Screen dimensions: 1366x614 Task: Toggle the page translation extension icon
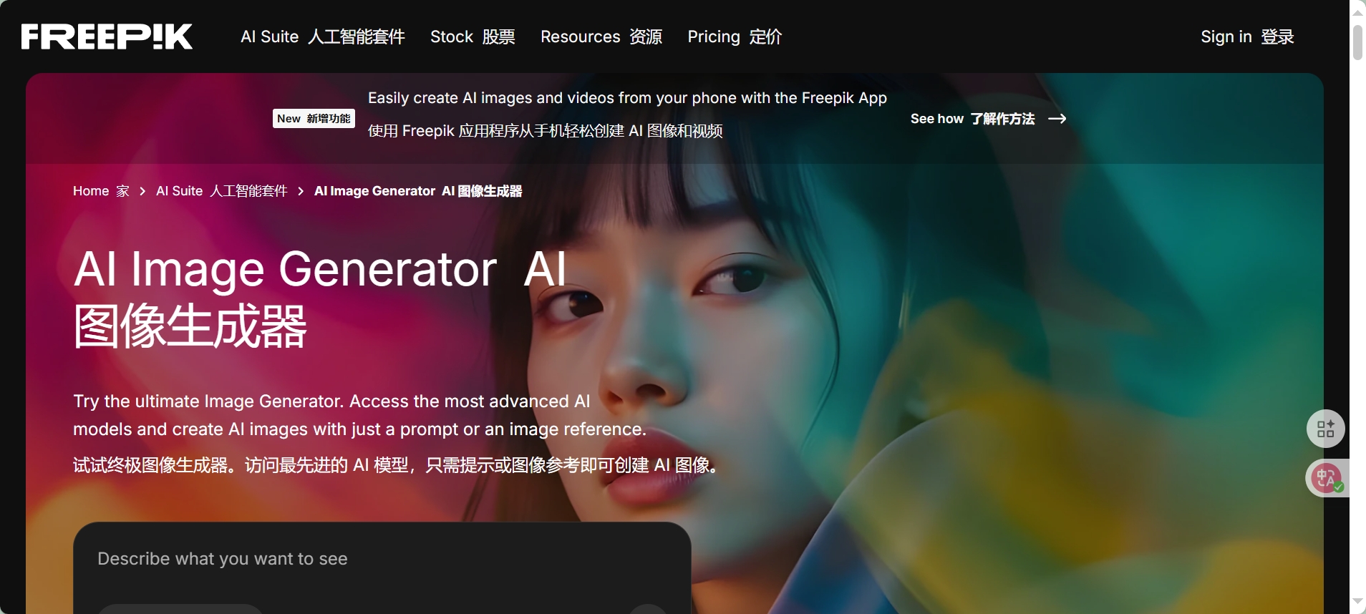pos(1328,478)
